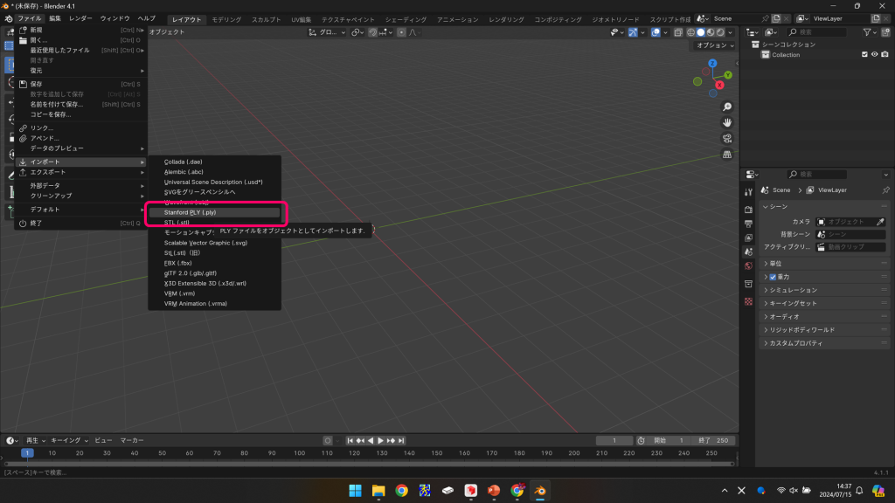Open the Texture properties tab

748,301
